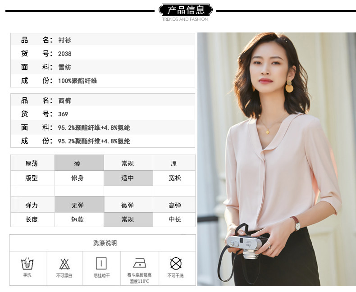Click the do-not-bleach (不可漂白) icon
The height and width of the screenshot is (292, 356).
pos(65,264)
